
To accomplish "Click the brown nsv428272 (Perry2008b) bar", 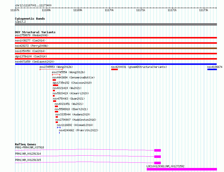I will point(116,48).
